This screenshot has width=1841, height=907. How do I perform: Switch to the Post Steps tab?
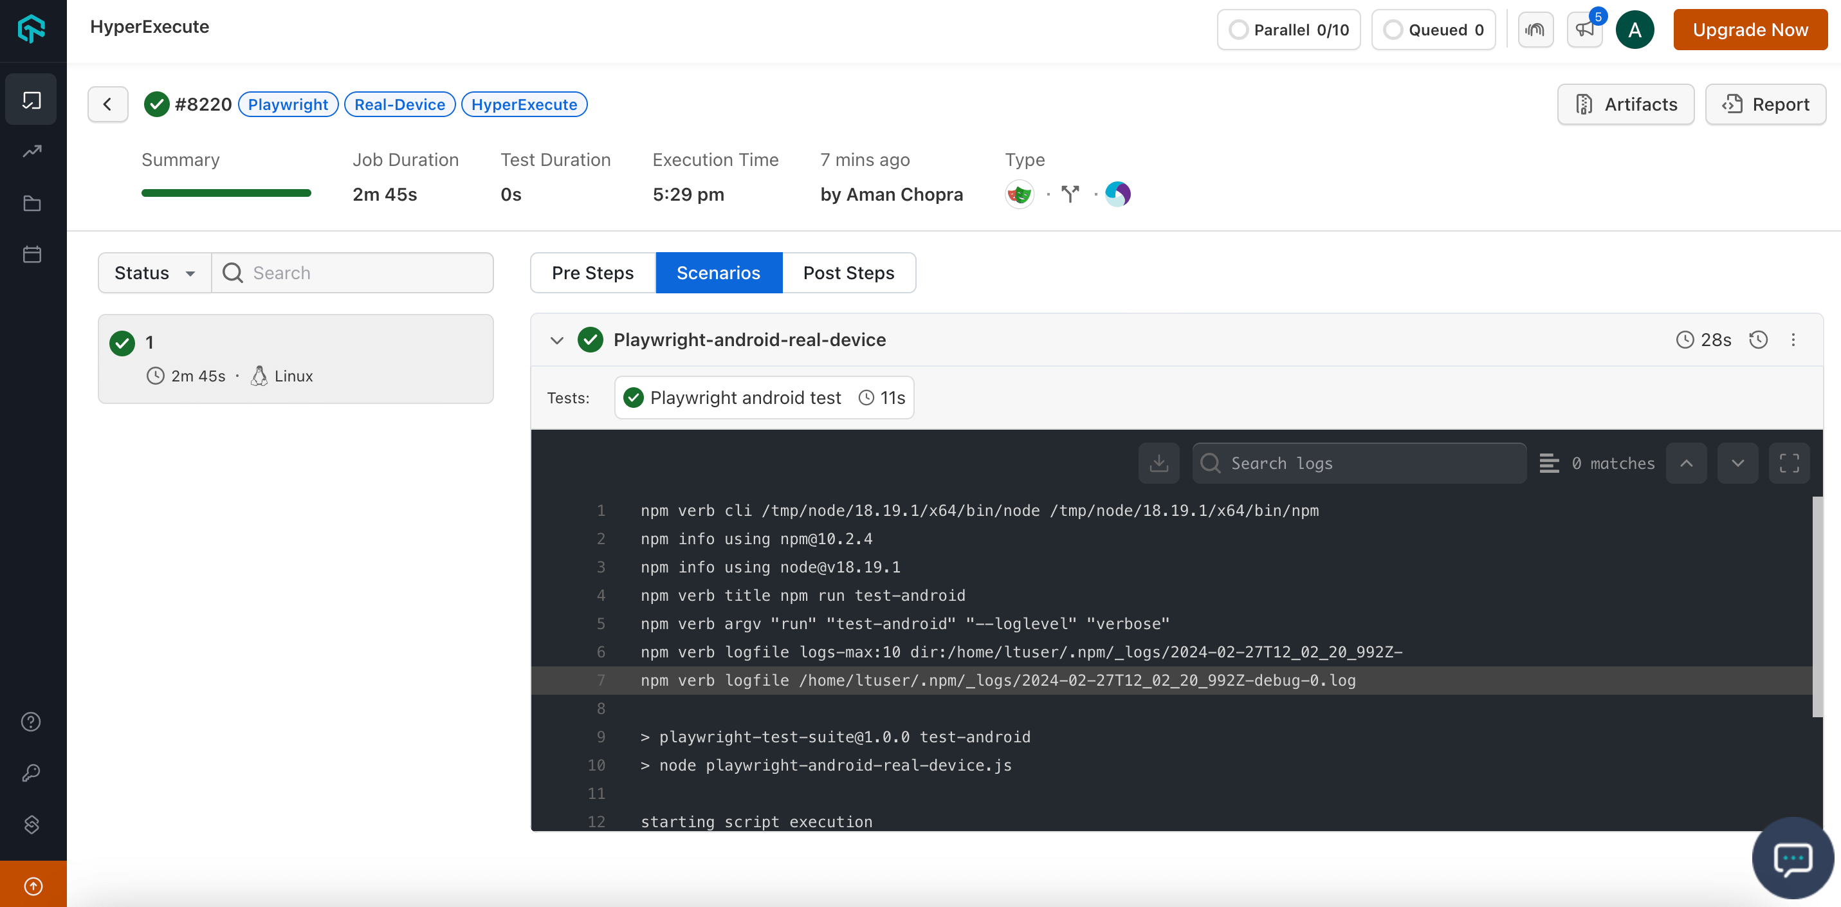849,272
